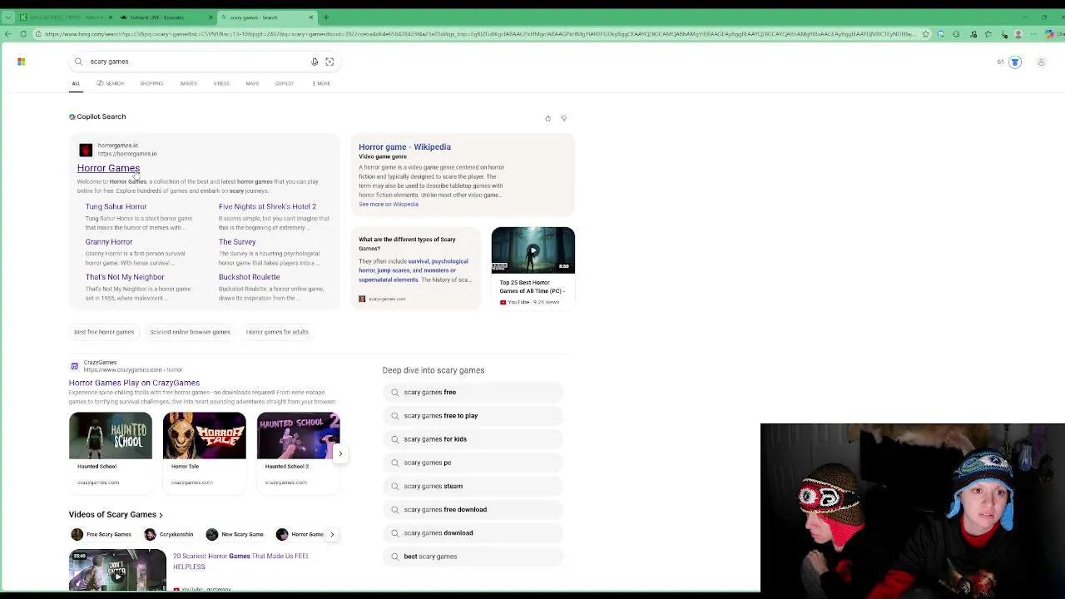Open The Survey link
Image resolution: width=1065 pixels, height=599 pixels.
(x=237, y=242)
